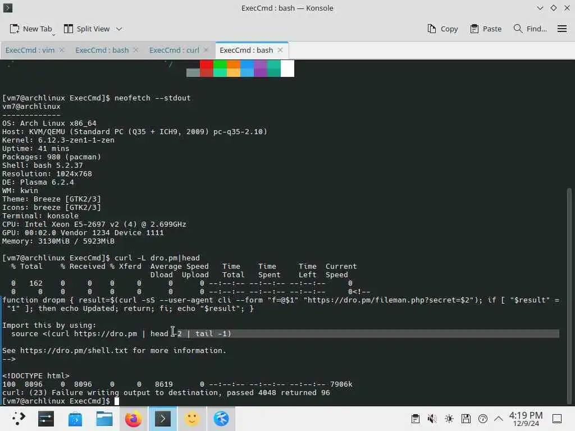
Task: Click the 'curl -L dro.pm|head' command
Action: point(157,258)
